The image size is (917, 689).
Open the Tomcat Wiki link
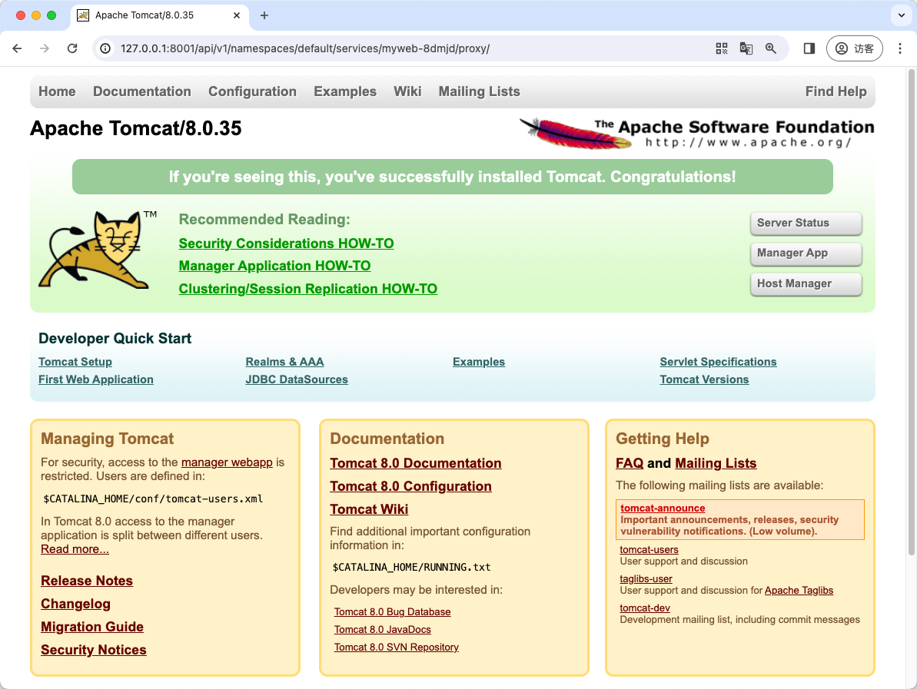(369, 509)
